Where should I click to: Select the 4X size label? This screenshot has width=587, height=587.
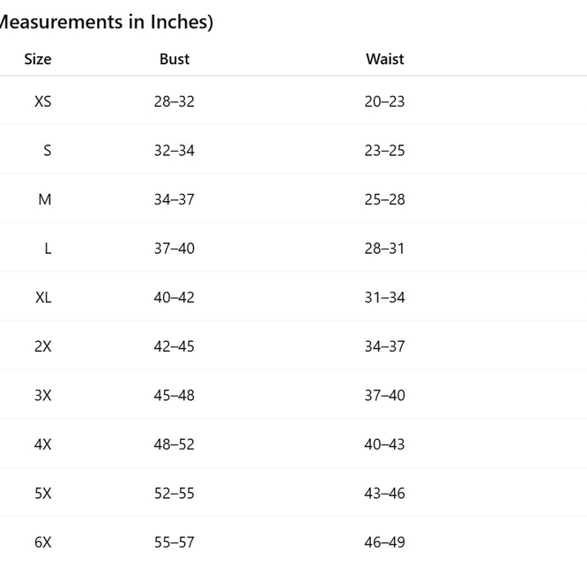[x=43, y=444]
